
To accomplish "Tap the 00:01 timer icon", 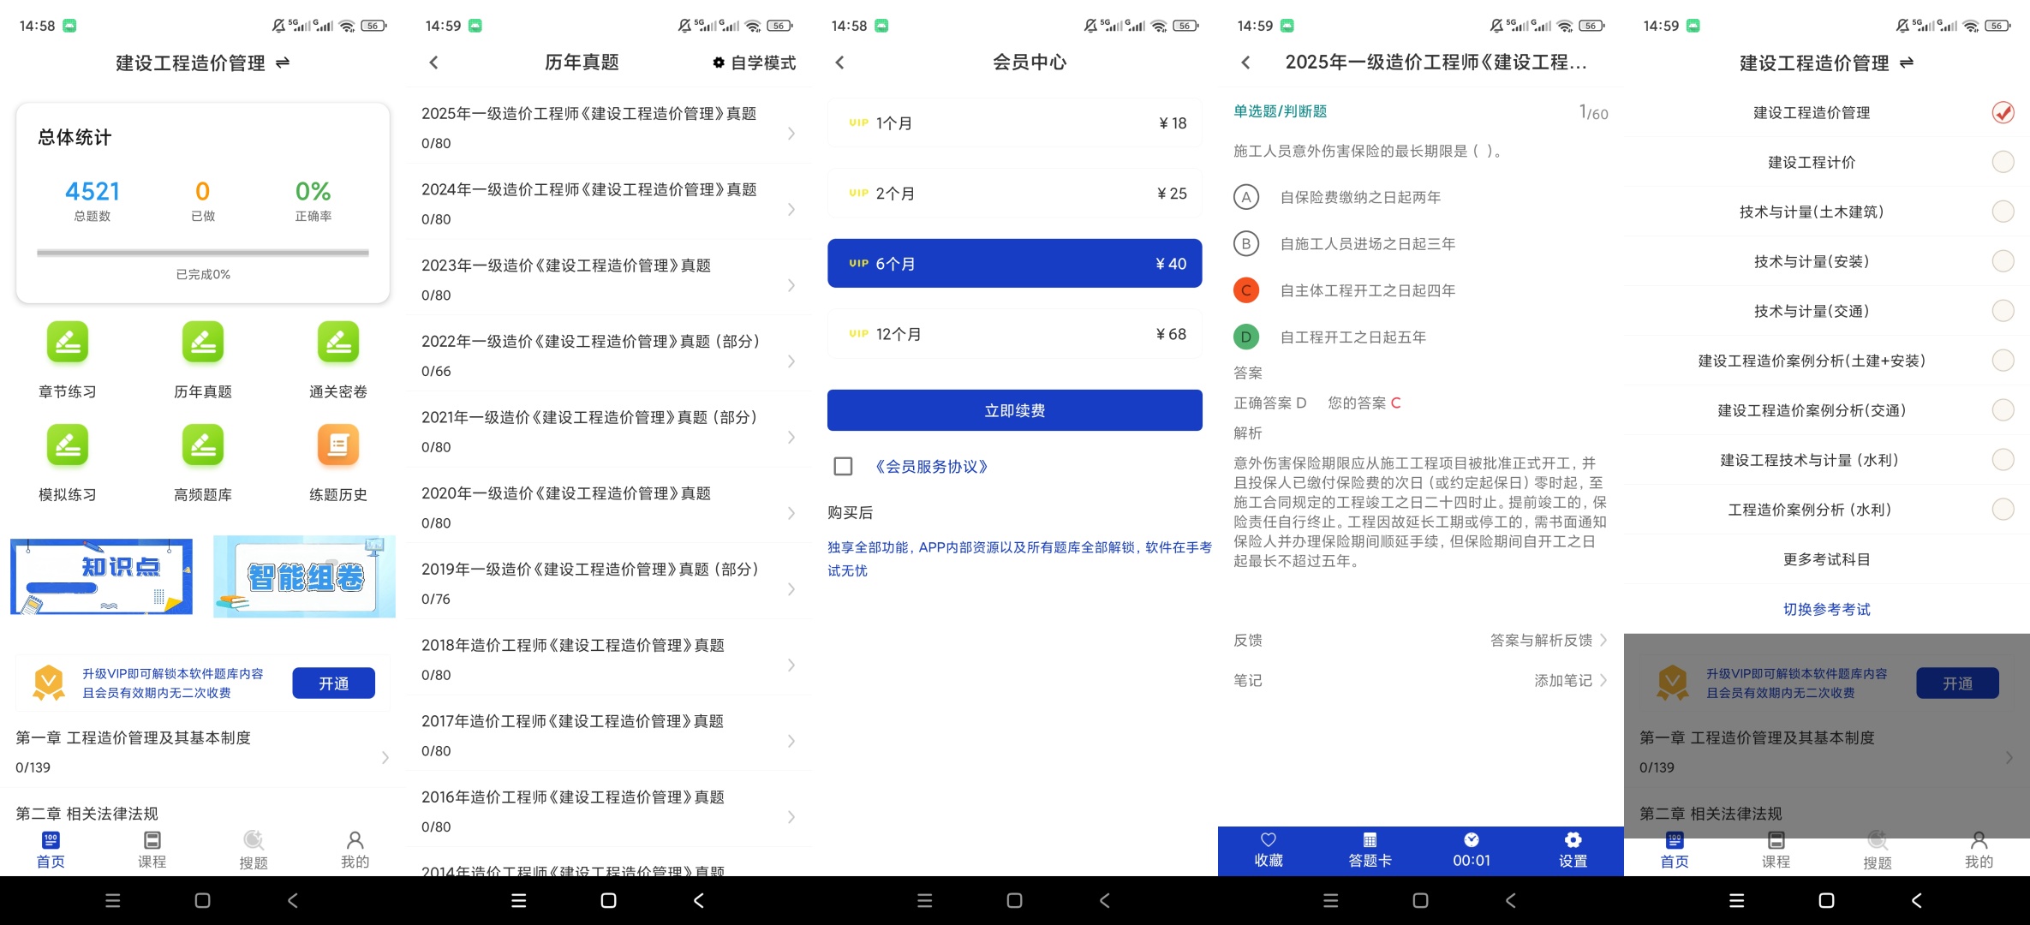I will click(1472, 839).
